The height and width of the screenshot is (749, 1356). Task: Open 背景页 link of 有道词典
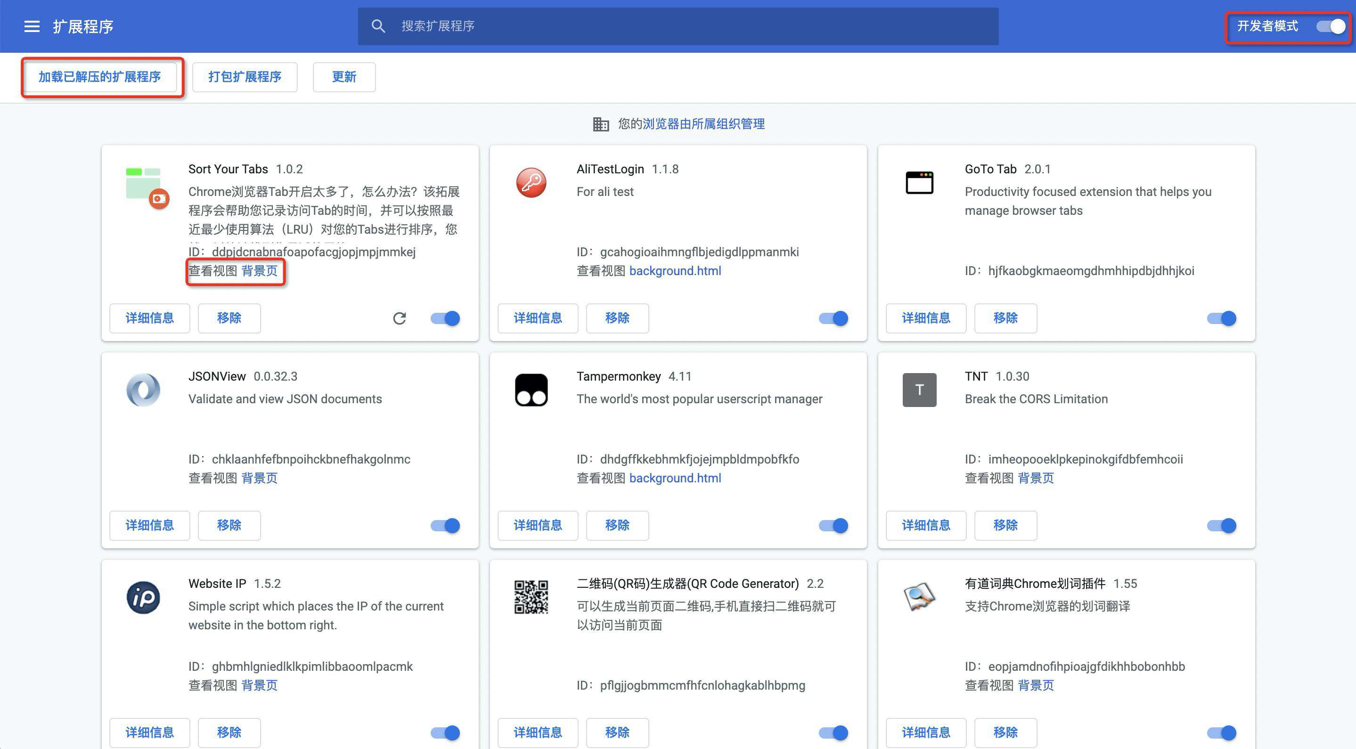click(1036, 686)
